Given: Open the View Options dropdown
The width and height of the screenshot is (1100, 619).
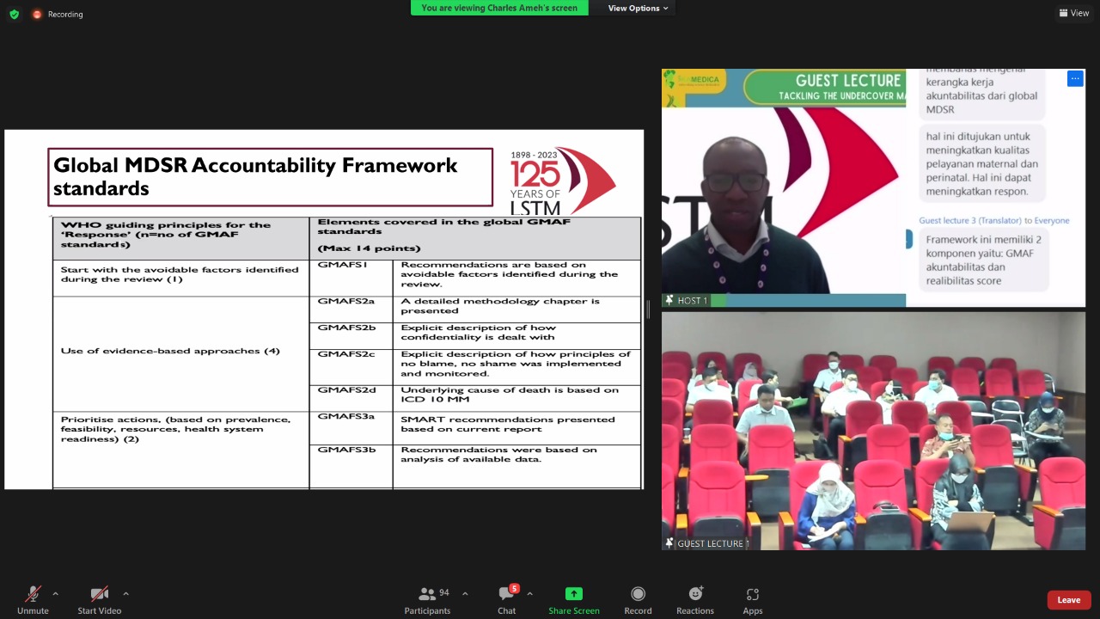Looking at the screenshot, I should coord(638,8).
